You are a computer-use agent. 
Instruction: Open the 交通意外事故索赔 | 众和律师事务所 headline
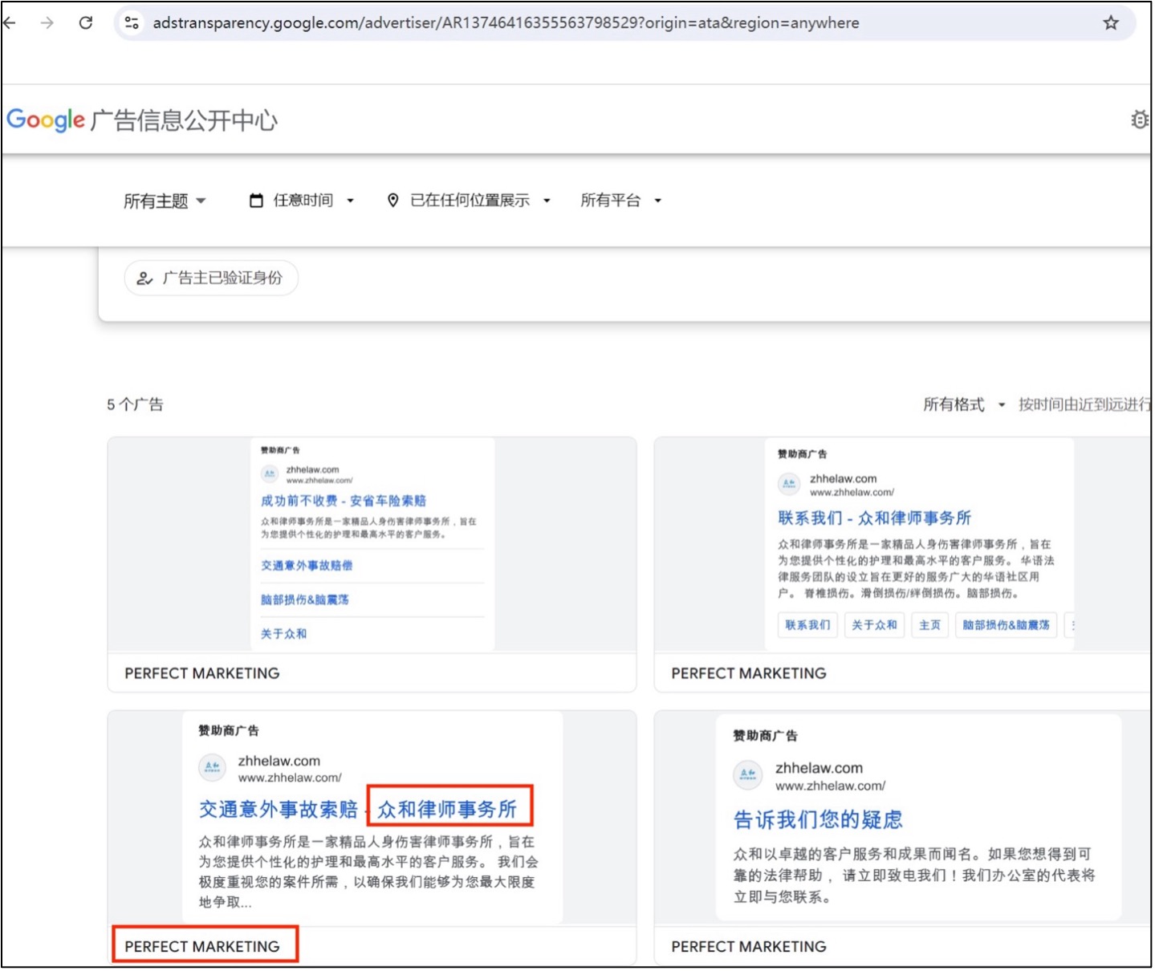point(358,809)
